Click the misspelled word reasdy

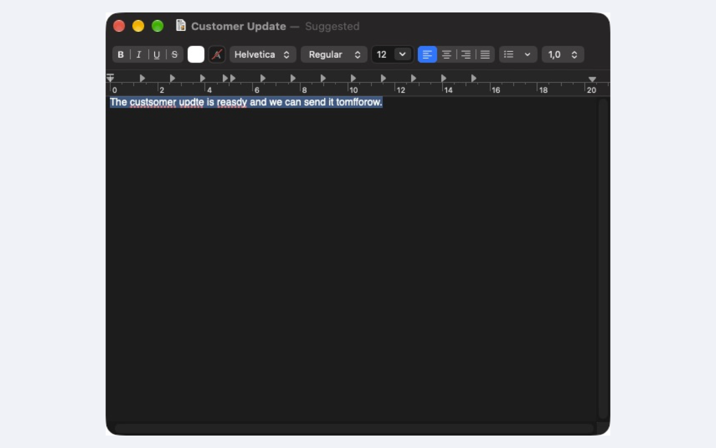click(232, 102)
